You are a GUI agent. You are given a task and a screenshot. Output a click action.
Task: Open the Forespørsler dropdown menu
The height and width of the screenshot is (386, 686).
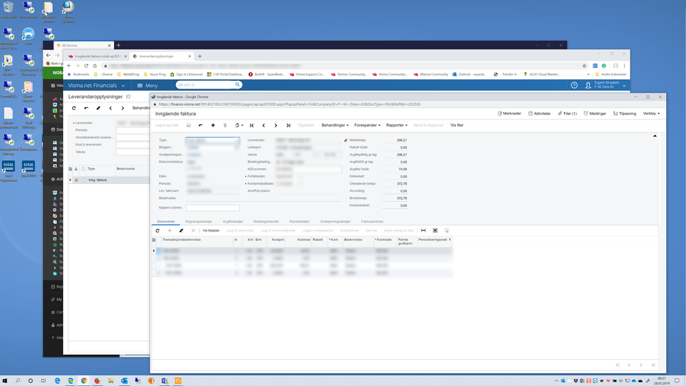point(367,125)
